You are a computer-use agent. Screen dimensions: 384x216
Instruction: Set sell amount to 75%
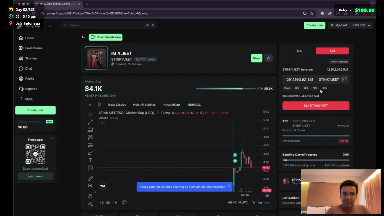(315, 88)
